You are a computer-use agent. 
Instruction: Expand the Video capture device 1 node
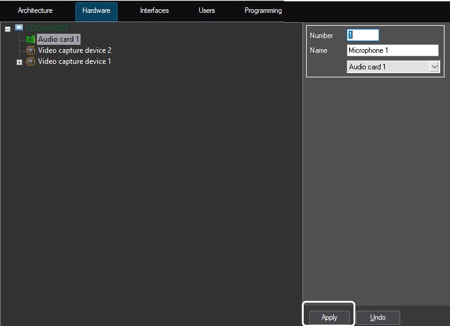click(19, 62)
